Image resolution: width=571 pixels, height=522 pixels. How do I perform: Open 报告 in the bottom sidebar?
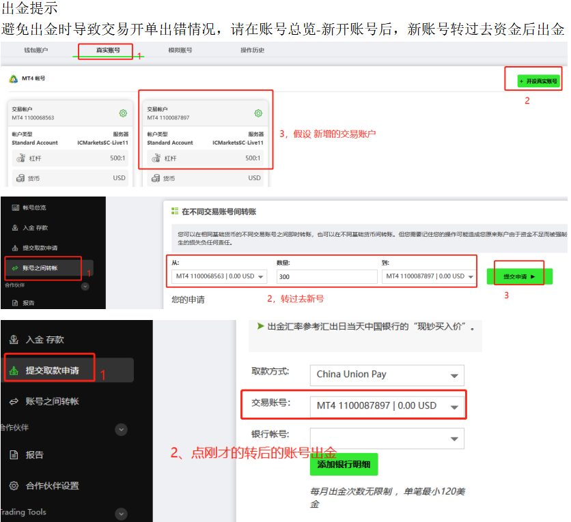pos(35,454)
